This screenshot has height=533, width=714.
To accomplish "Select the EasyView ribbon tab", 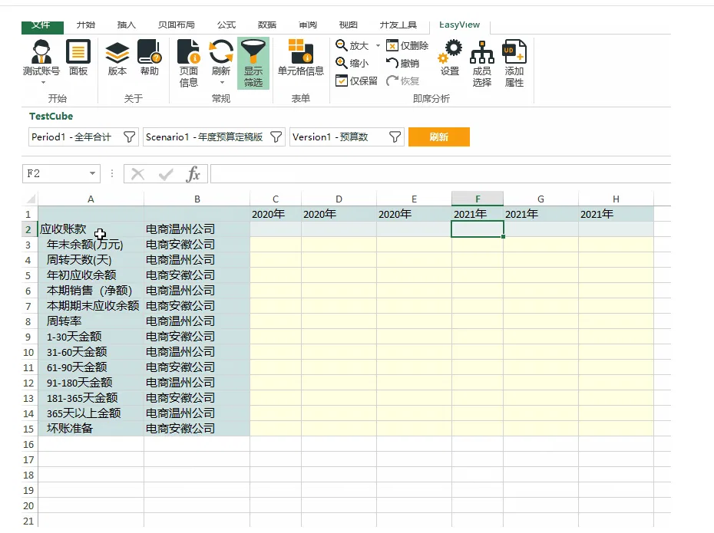I will click(x=459, y=25).
